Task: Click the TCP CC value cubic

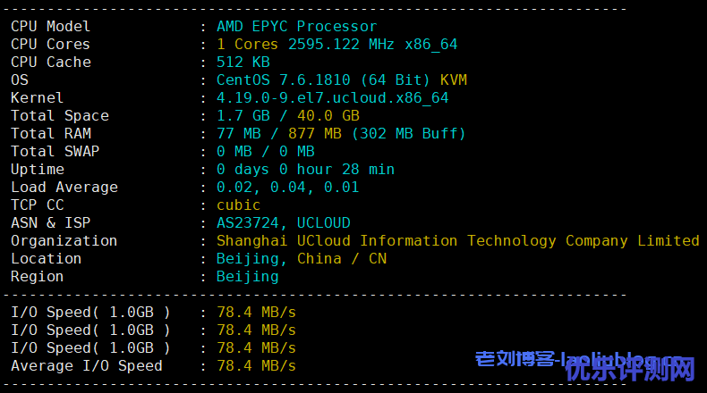Action: (x=238, y=205)
